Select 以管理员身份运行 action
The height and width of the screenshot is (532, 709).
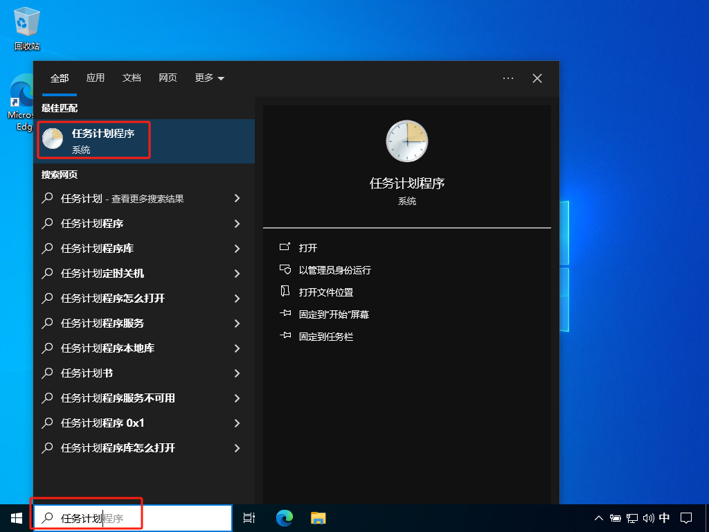(x=339, y=270)
